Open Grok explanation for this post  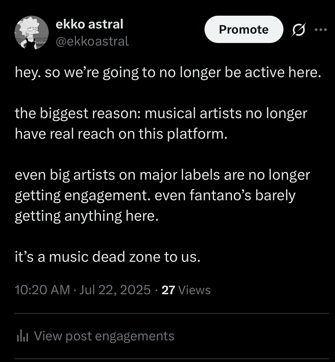(x=299, y=30)
